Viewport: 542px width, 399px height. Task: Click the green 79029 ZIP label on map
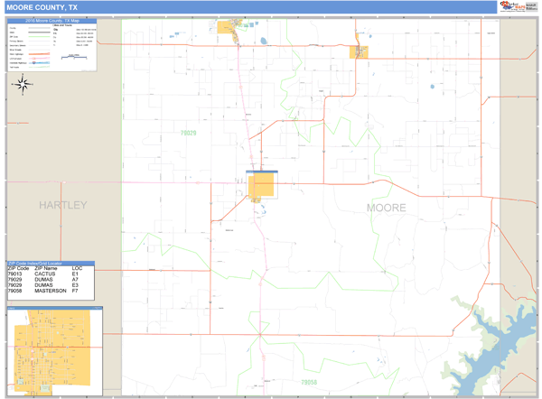189,133
